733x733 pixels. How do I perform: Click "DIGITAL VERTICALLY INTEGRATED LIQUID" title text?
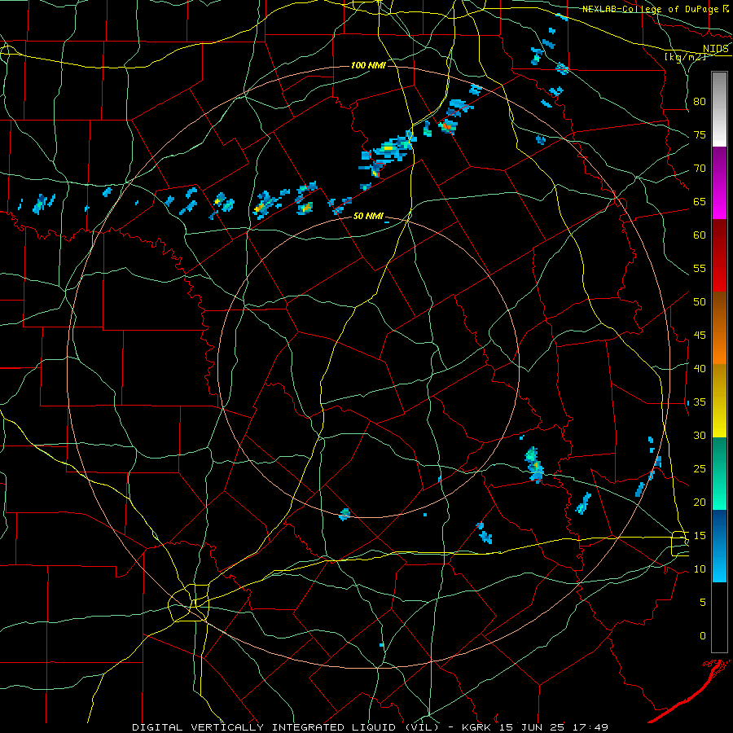click(x=266, y=727)
